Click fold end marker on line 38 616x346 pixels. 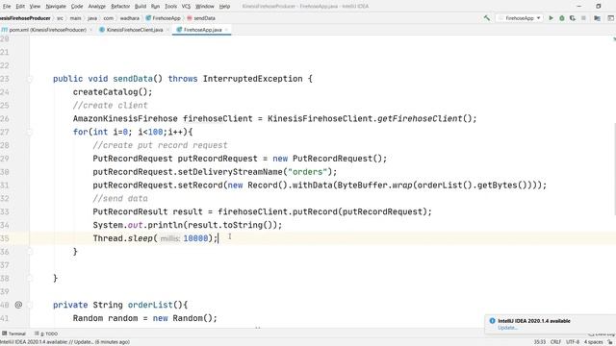pyautogui.click(x=30, y=279)
